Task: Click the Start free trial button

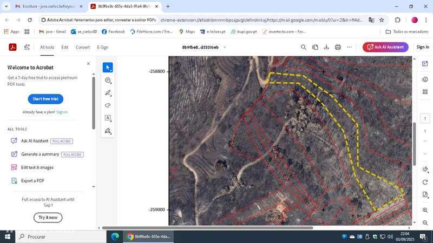Action: 45,99
